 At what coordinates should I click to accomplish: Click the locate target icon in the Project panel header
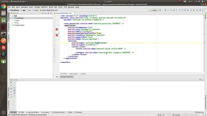click(x=43, y=13)
